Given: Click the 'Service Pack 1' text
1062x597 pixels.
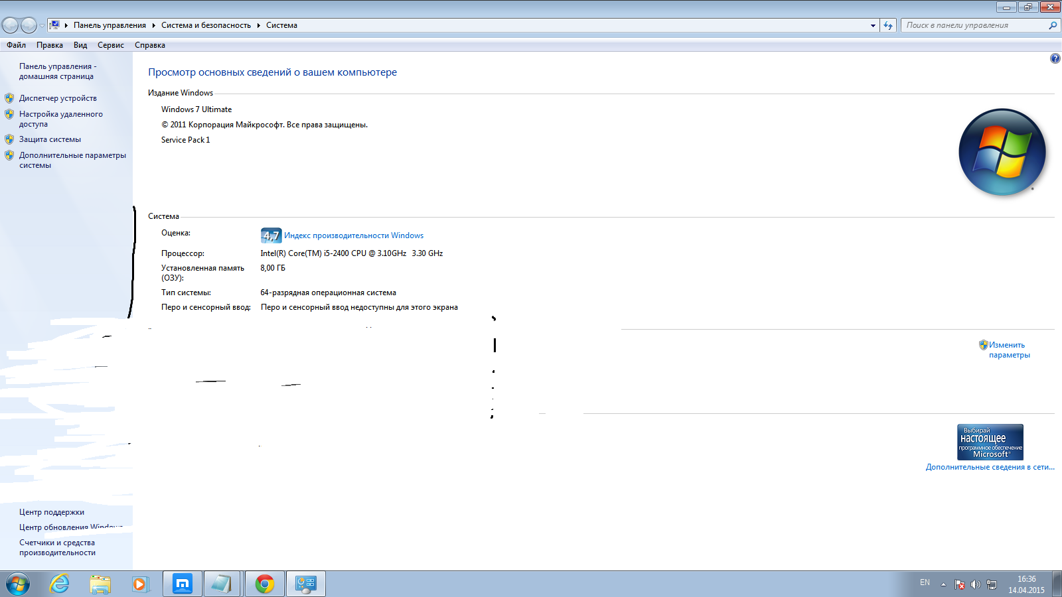Looking at the screenshot, I should click(186, 140).
